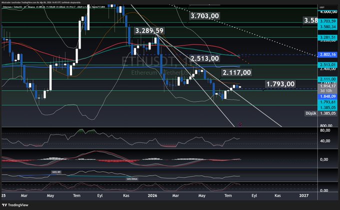Select the 2.117,00 chart annotation label
The height and width of the screenshot is (210, 340).
tap(237, 72)
